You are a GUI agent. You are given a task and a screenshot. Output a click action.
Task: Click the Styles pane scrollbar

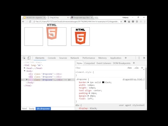coord(146,79)
